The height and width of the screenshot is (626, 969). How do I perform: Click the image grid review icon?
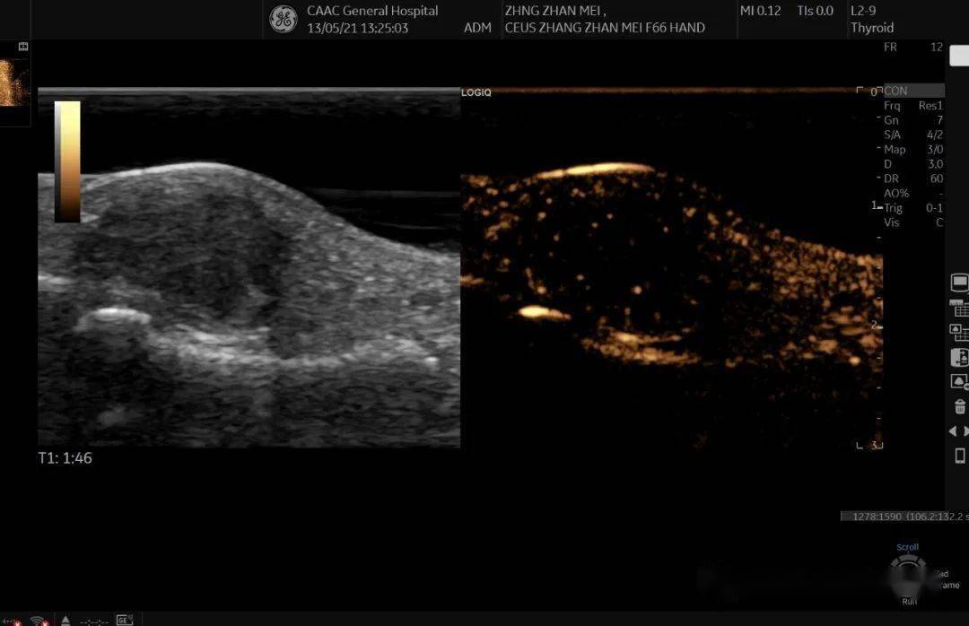click(x=960, y=307)
